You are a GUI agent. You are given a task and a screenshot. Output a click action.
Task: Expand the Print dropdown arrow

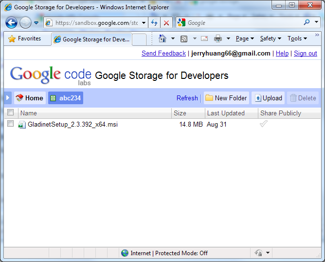click(228, 38)
